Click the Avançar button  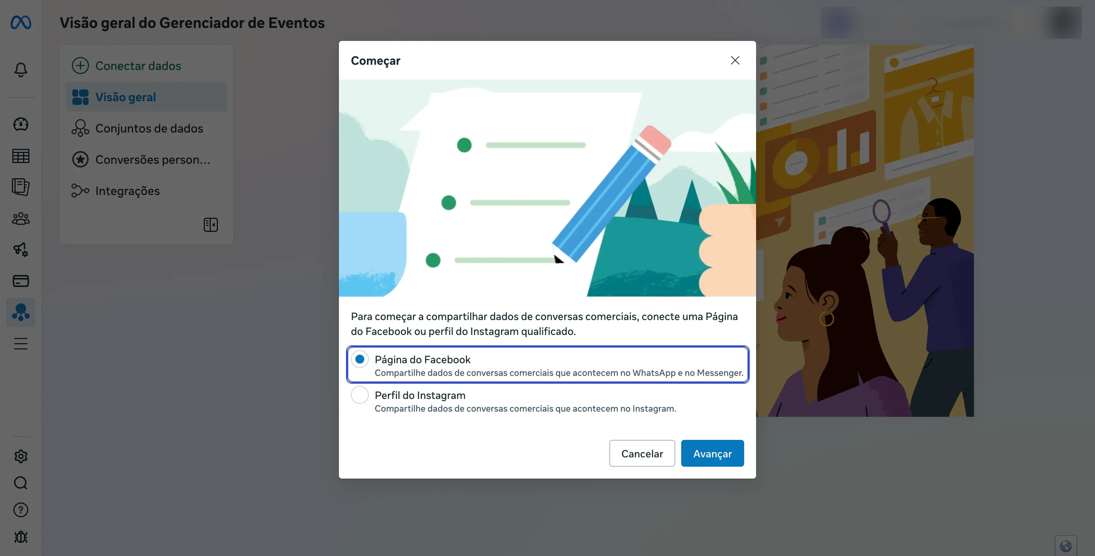712,453
